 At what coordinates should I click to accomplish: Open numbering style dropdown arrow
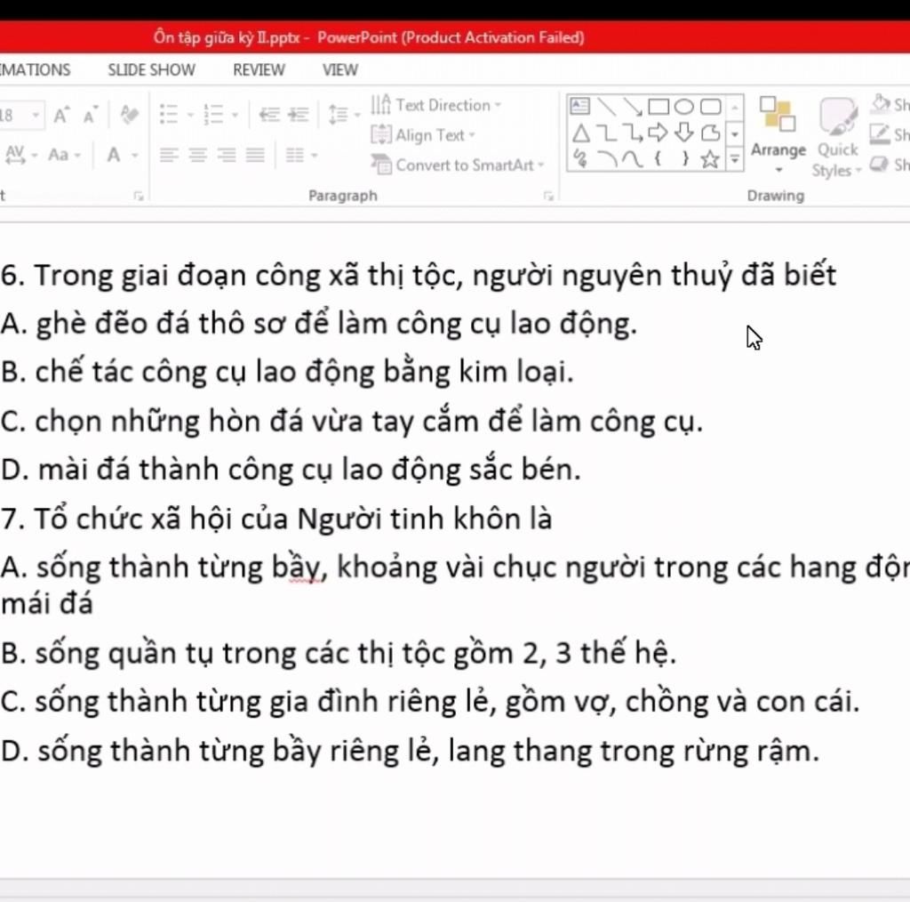point(235,115)
